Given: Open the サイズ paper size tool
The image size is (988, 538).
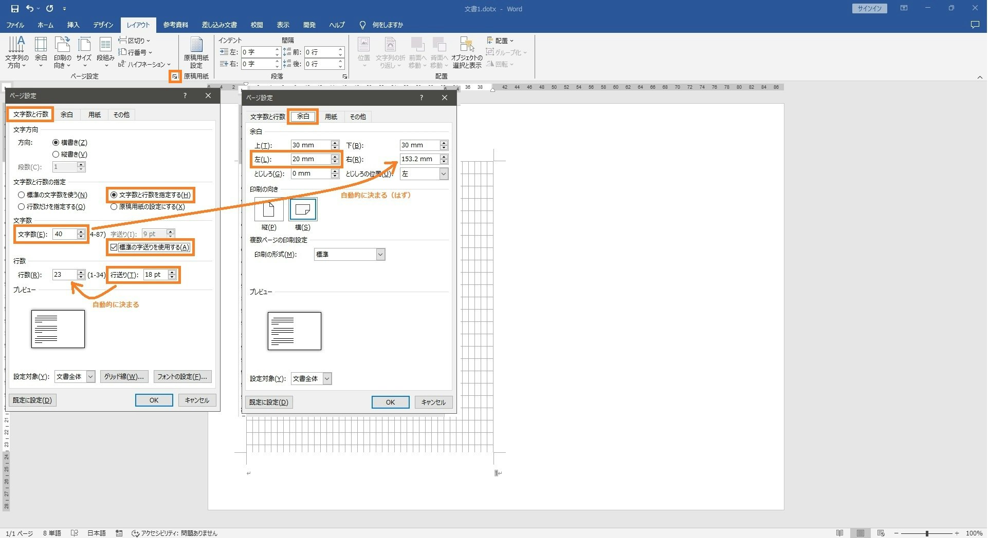Looking at the screenshot, I should tap(84, 52).
